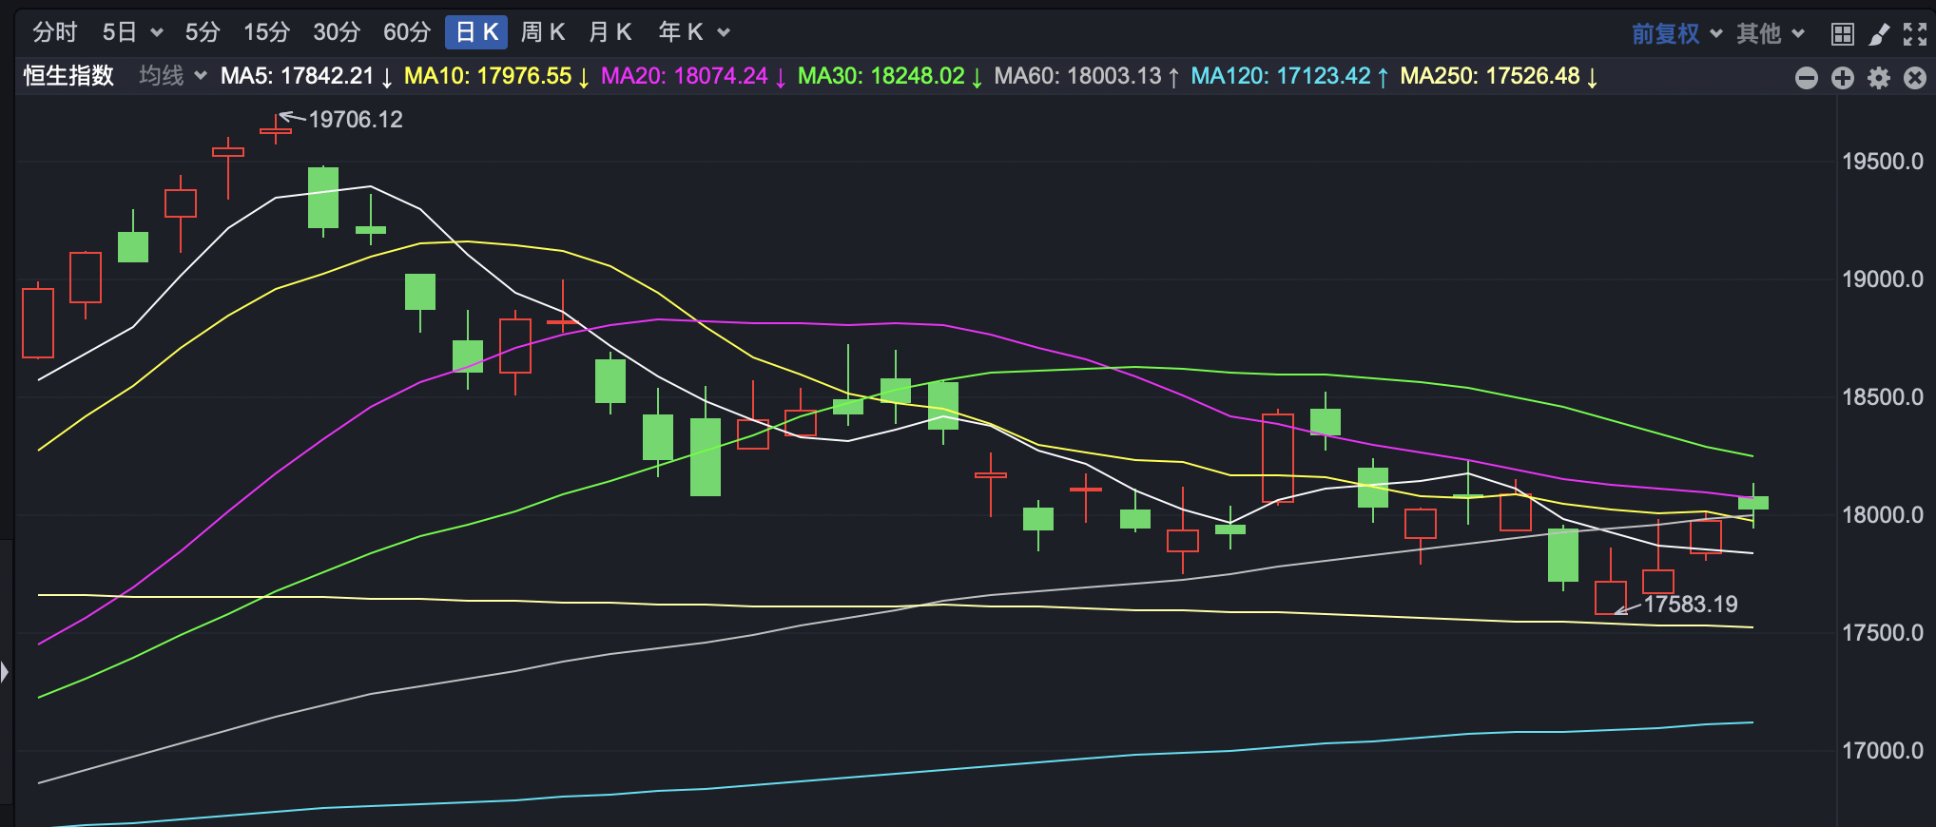Switch to the 5分 period tab
1936x827 pixels.
click(203, 32)
